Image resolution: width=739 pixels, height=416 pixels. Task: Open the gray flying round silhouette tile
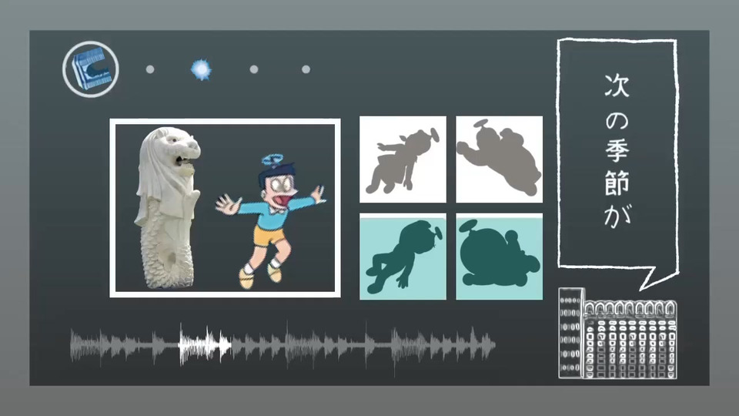[499, 159]
